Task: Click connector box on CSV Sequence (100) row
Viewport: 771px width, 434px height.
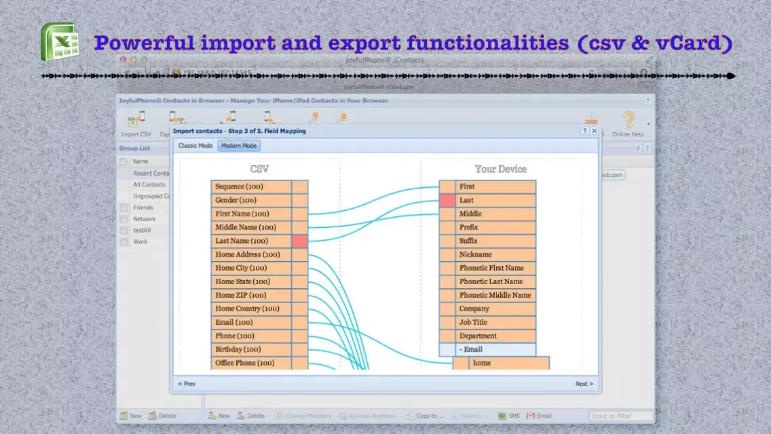Action: point(300,186)
